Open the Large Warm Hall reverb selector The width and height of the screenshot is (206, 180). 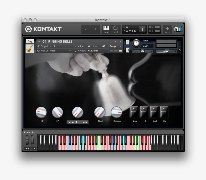point(77,122)
